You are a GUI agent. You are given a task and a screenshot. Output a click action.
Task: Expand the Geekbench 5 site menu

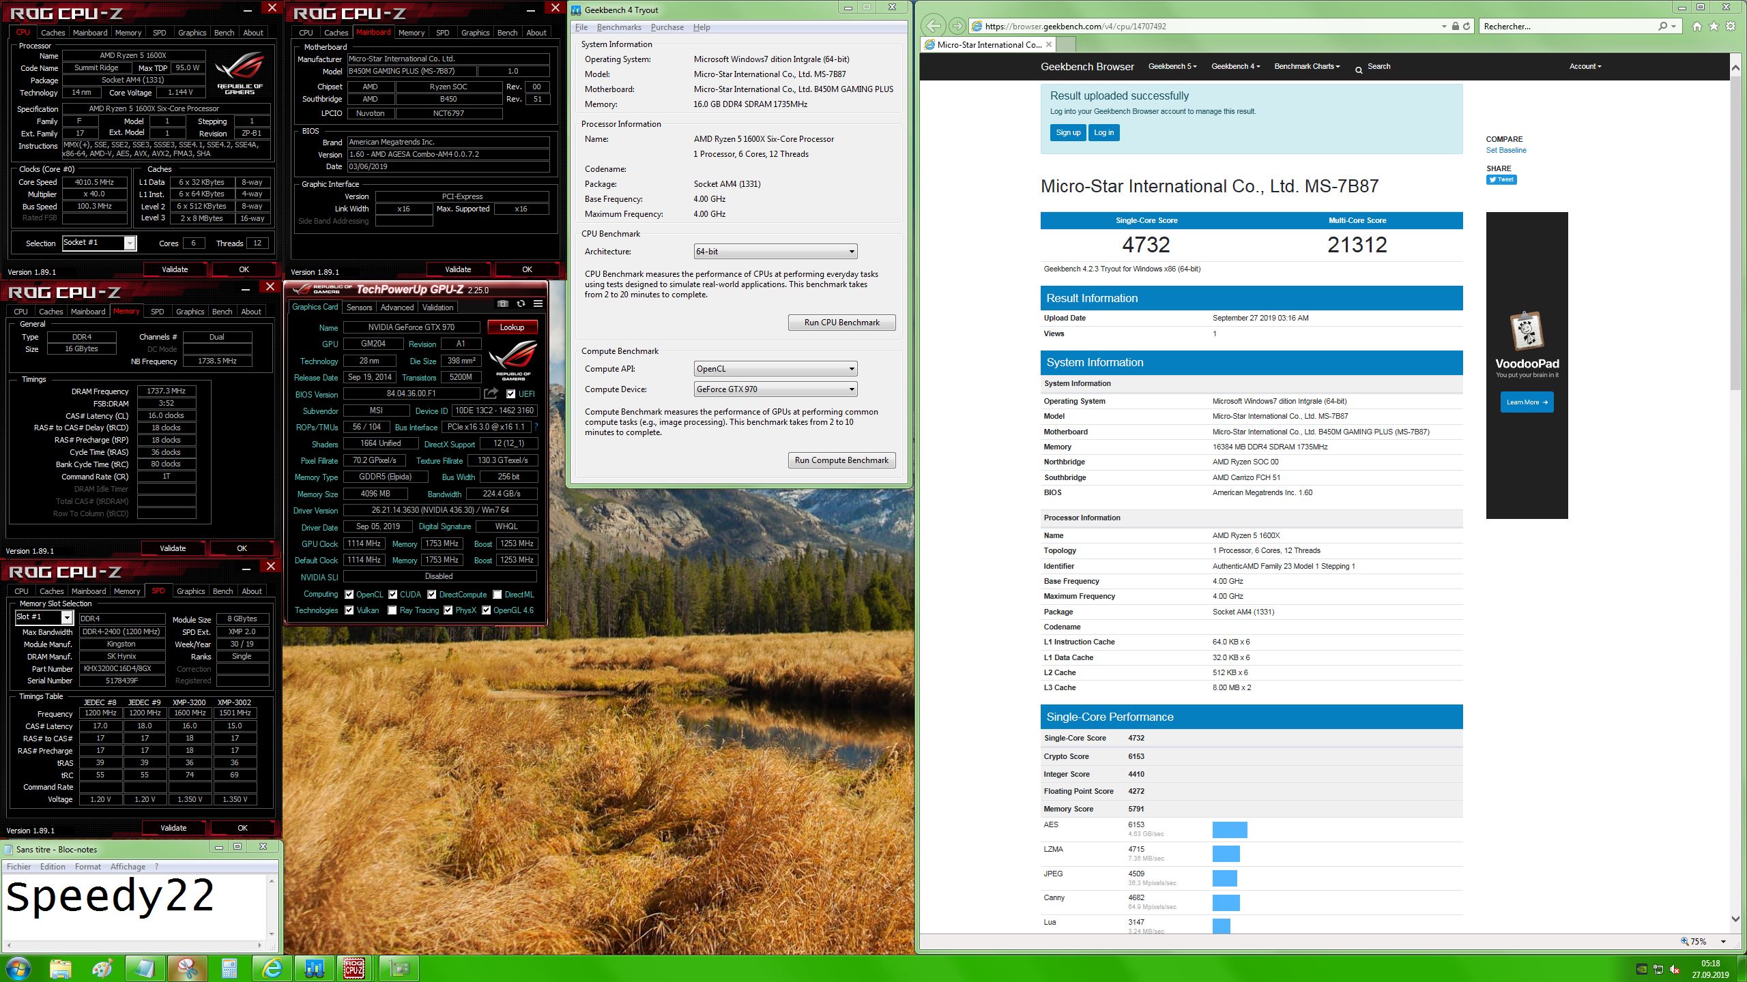coord(1172,66)
